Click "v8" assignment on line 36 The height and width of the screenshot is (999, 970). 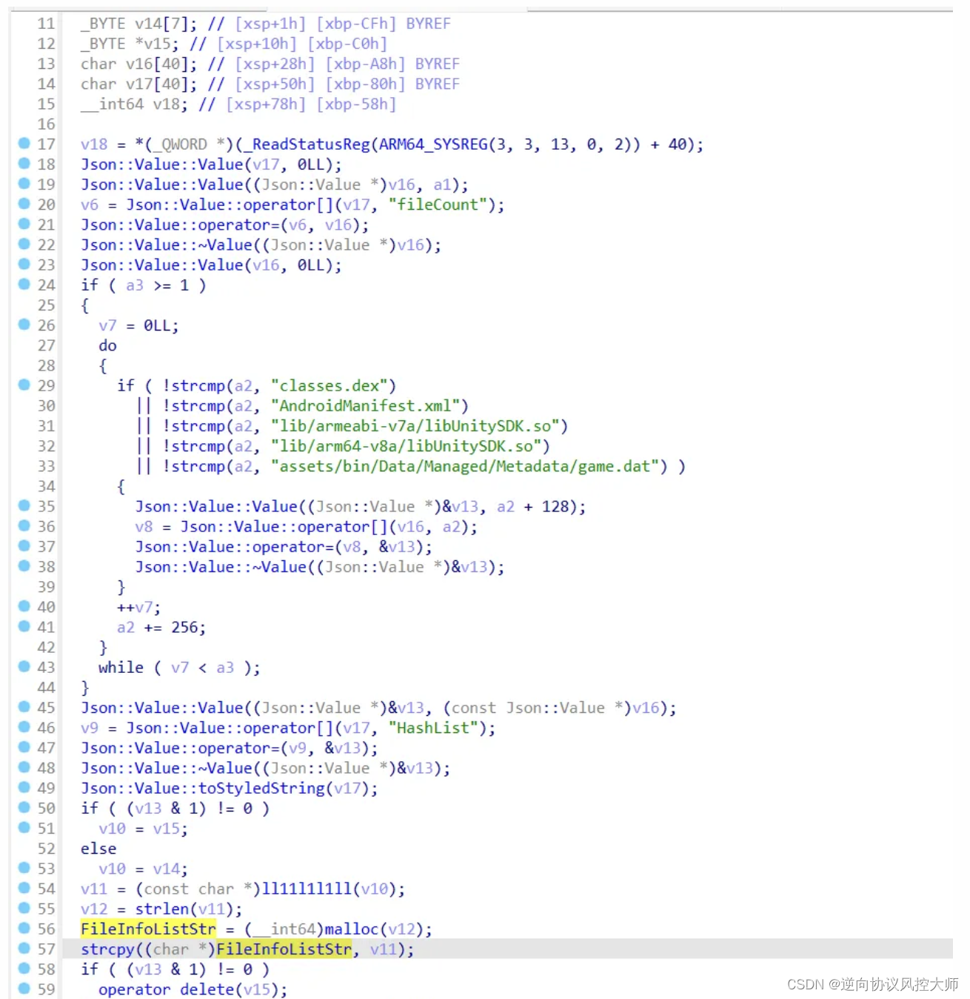[x=144, y=526]
